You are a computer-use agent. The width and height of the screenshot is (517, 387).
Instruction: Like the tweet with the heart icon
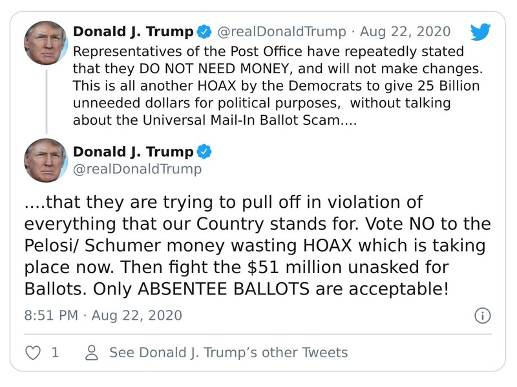coord(32,353)
